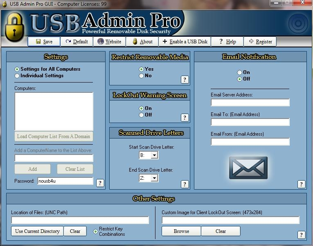The height and width of the screenshot is (246, 313).
Task: Click Enable a USB Disk button
Action: click(x=185, y=41)
